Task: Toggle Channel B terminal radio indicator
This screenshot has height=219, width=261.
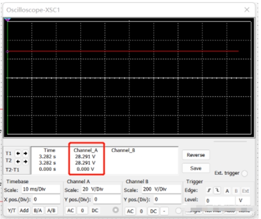Action: click(179, 211)
